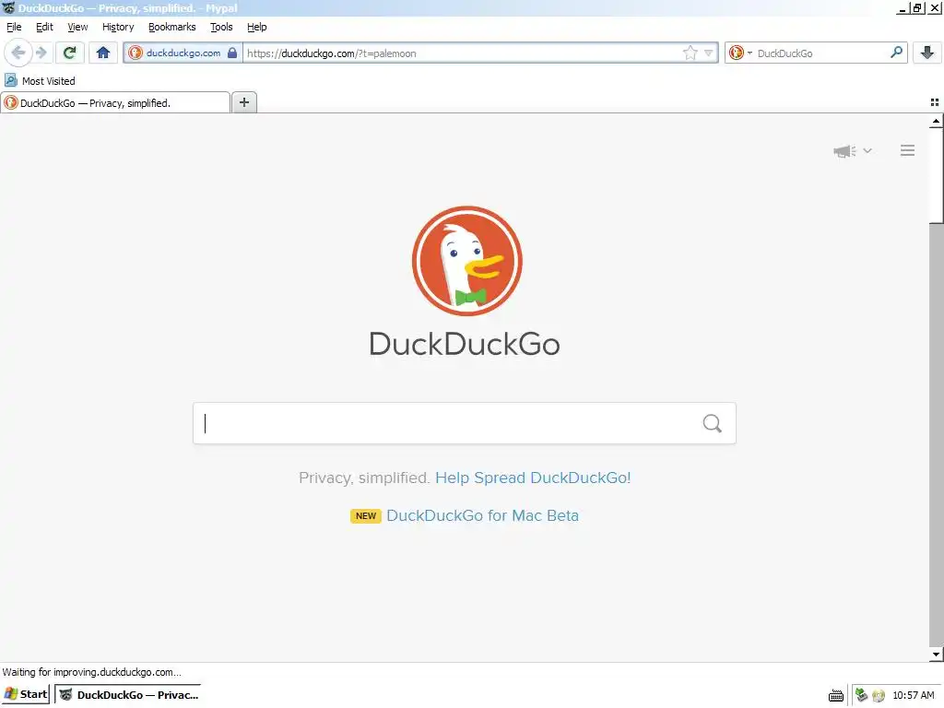Click into the browser address bar
944x708 pixels.
(x=463, y=53)
